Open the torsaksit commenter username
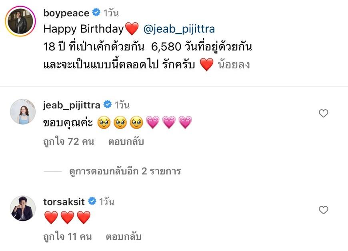The width and height of the screenshot is (348, 251). (x=64, y=202)
